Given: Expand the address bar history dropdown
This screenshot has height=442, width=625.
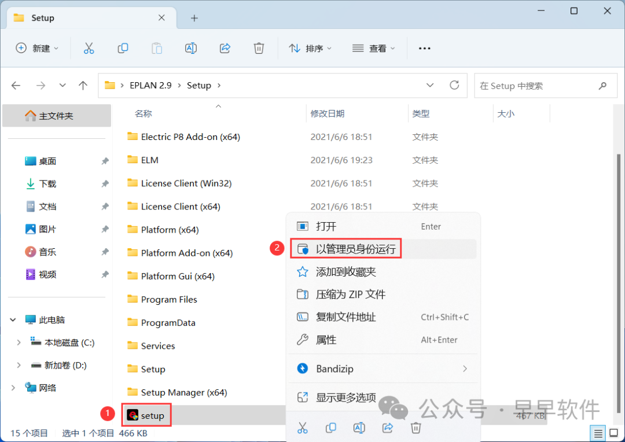Looking at the screenshot, I should (430, 86).
